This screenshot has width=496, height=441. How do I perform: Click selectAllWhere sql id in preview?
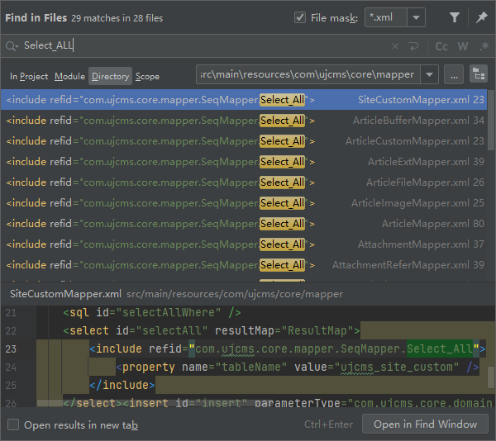[169, 313]
